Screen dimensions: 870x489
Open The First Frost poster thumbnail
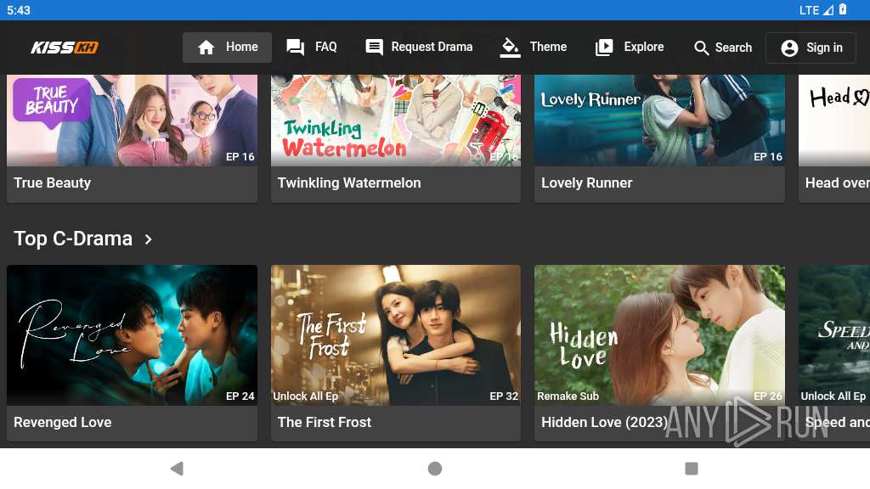click(396, 334)
